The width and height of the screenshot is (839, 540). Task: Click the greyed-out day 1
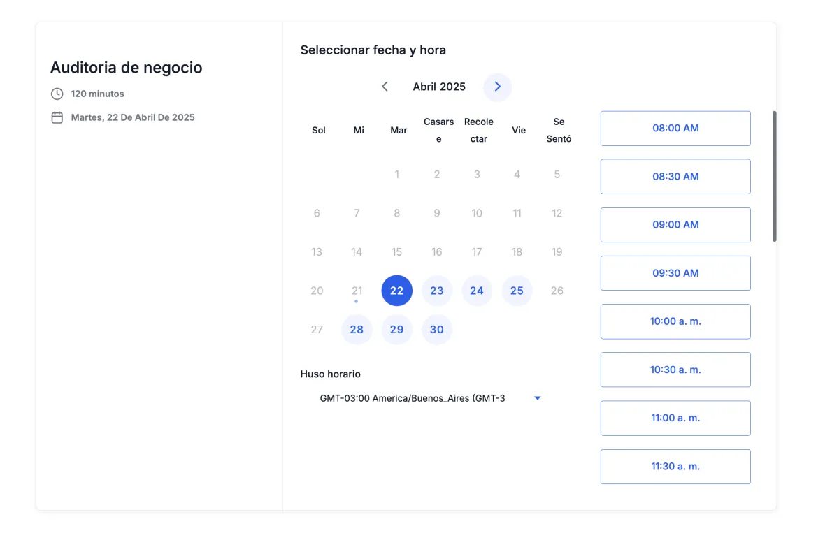click(x=397, y=175)
